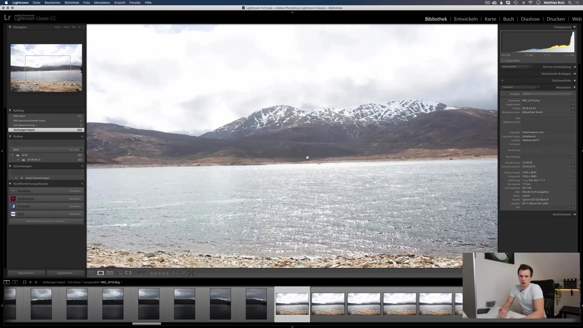Viewport: 583px width, 328px height.
Task: Flag photo as picked
Action: point(139,273)
